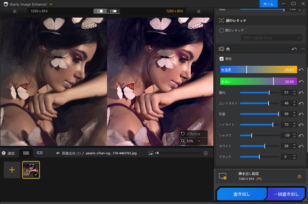Open the グラデーションオーバーレイ dropdown

(271, 38)
